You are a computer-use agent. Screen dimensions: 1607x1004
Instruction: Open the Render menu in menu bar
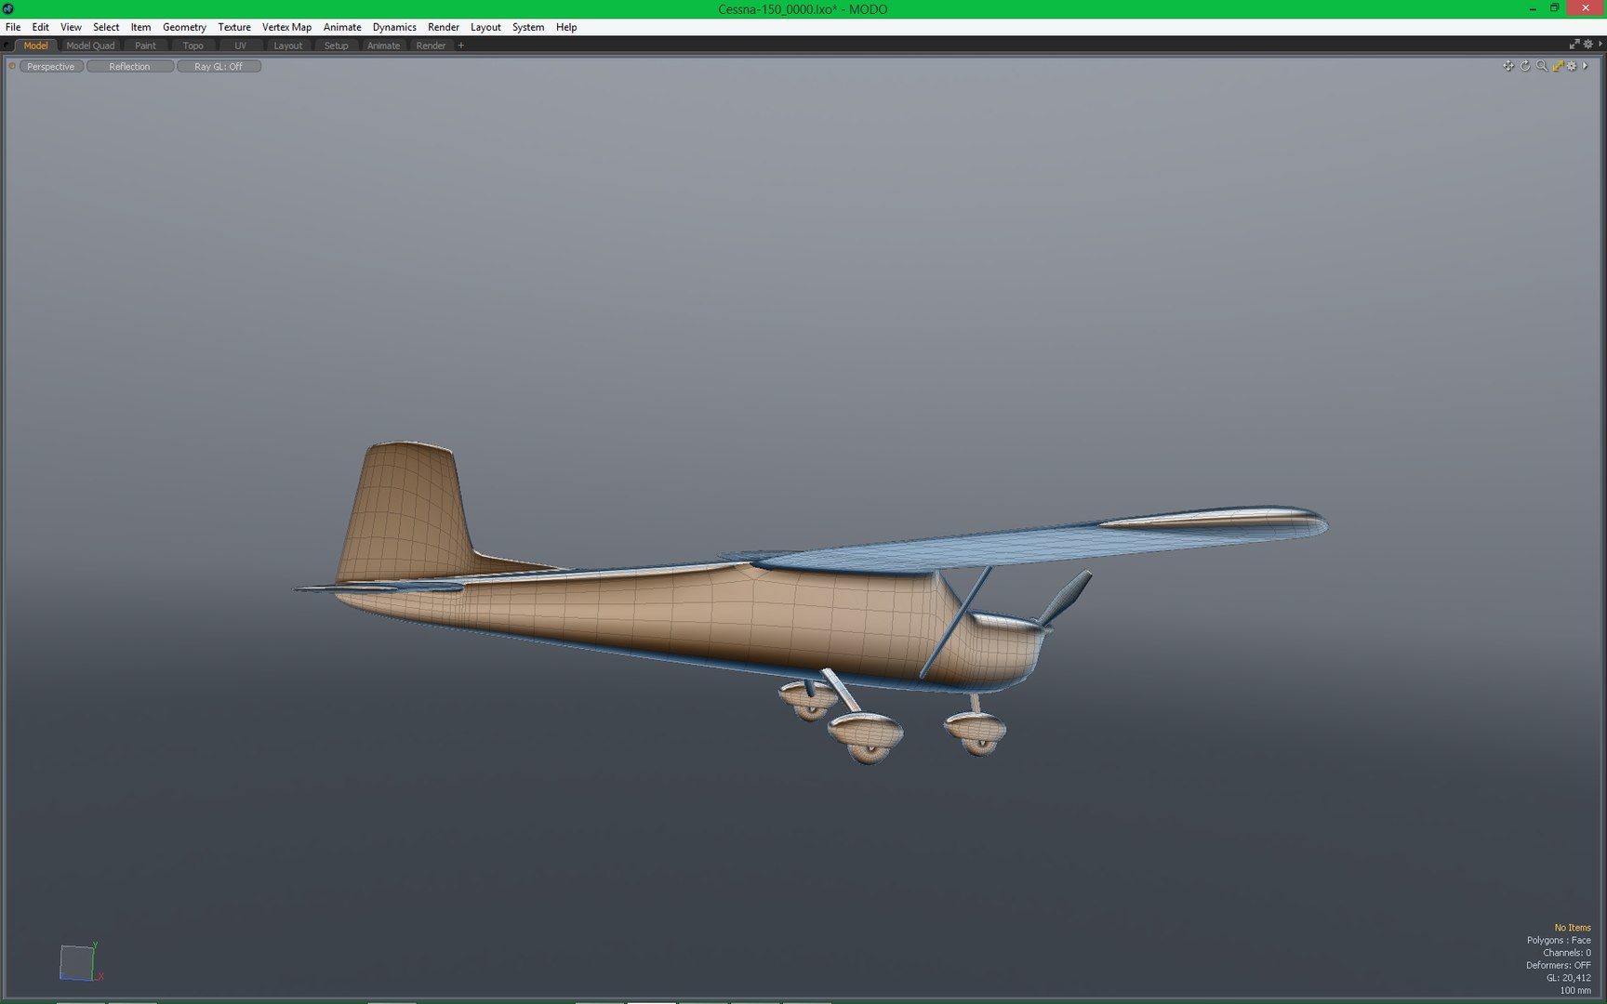[444, 27]
